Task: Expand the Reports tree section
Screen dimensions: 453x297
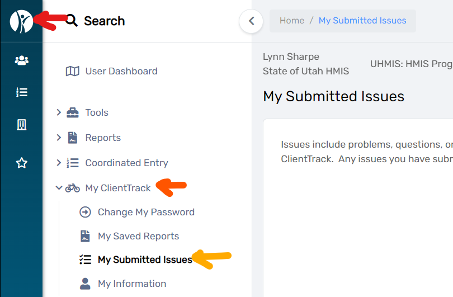Action: pyautogui.click(x=59, y=138)
